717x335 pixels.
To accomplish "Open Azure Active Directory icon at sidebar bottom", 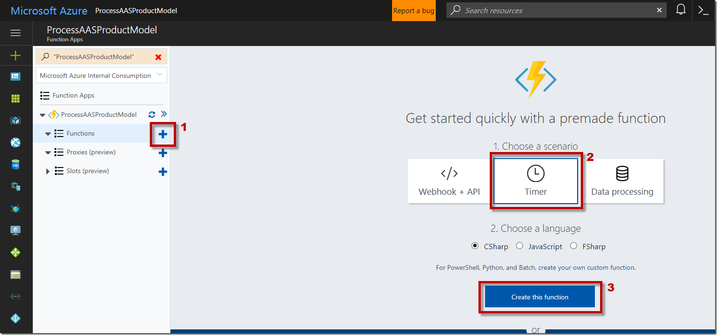I will [15, 319].
